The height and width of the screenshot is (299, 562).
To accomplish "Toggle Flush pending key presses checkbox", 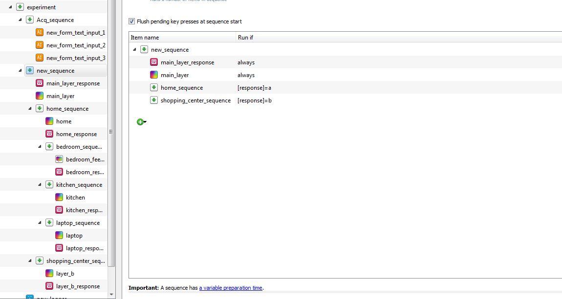I will click(131, 21).
